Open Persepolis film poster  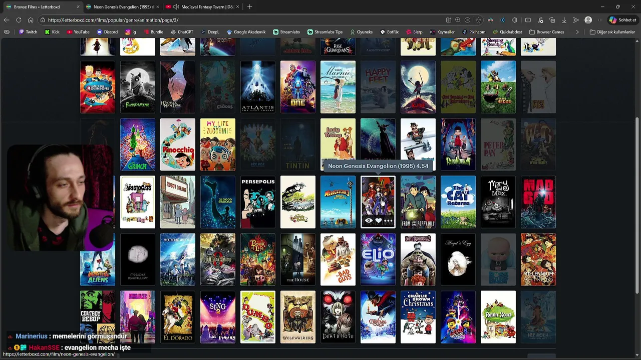point(258,202)
